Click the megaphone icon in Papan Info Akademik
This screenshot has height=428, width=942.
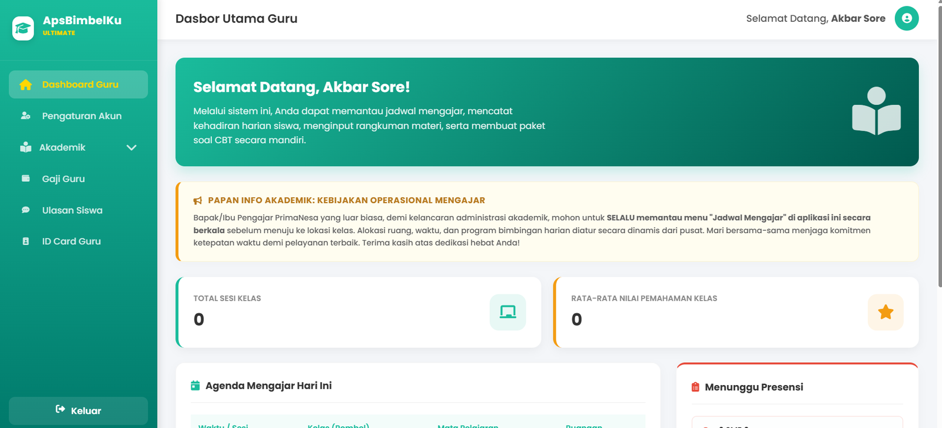198,201
